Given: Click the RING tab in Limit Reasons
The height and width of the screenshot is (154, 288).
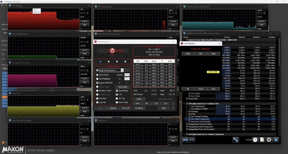Looking at the screenshot, I should point(213,54).
